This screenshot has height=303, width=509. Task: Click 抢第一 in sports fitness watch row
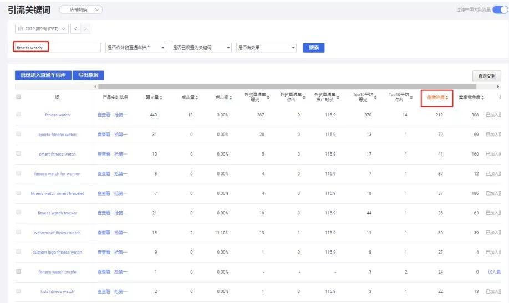(x=121, y=135)
